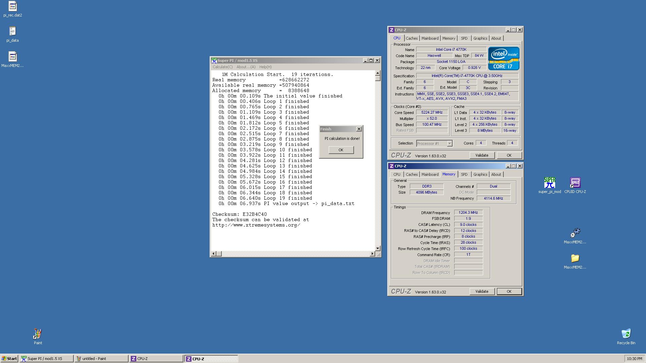Maximize the Super PI window
This screenshot has height=363, width=646.
[371, 61]
